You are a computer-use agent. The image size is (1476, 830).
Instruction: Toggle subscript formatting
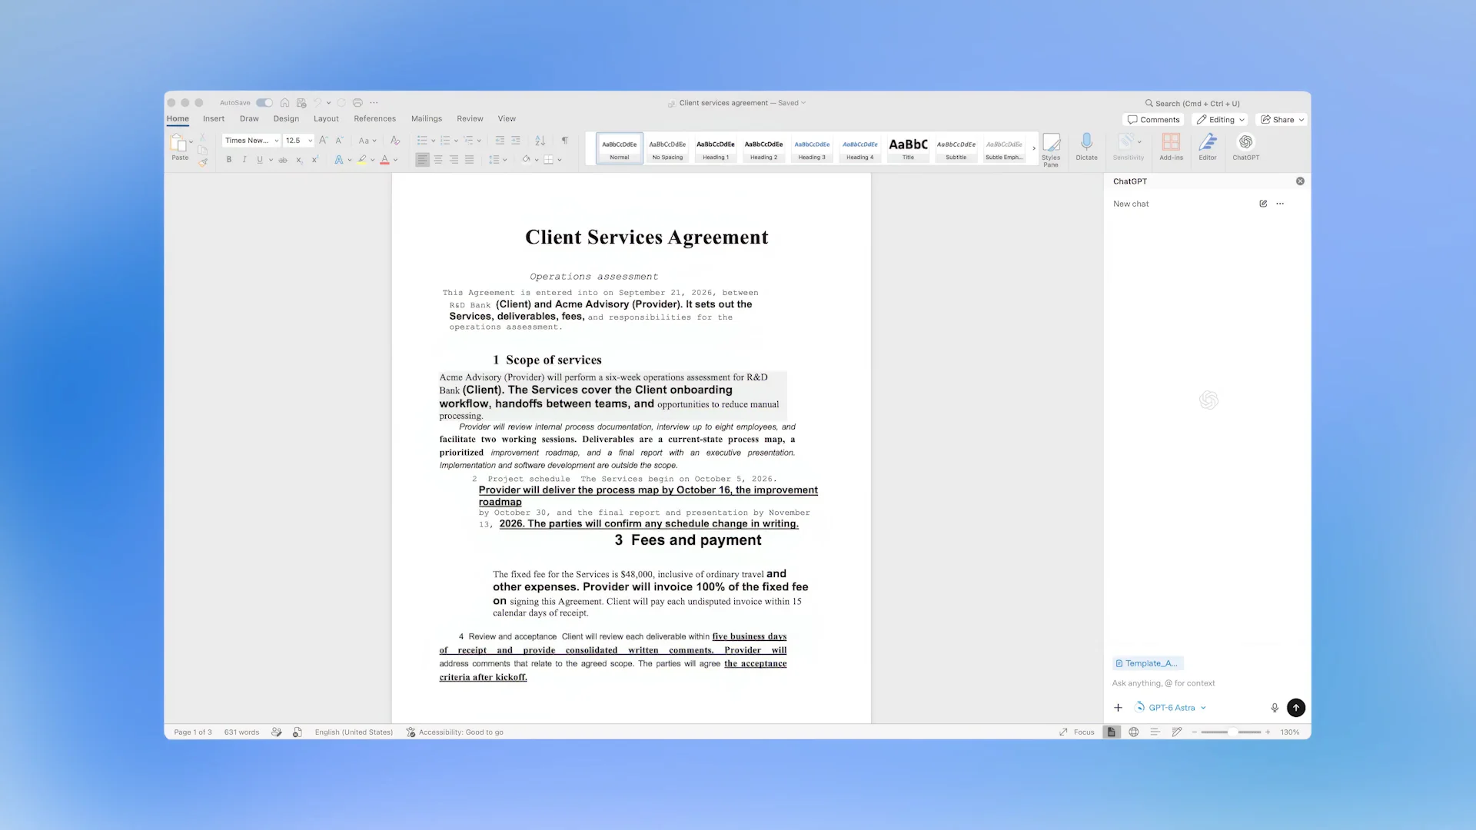pyautogui.click(x=299, y=160)
